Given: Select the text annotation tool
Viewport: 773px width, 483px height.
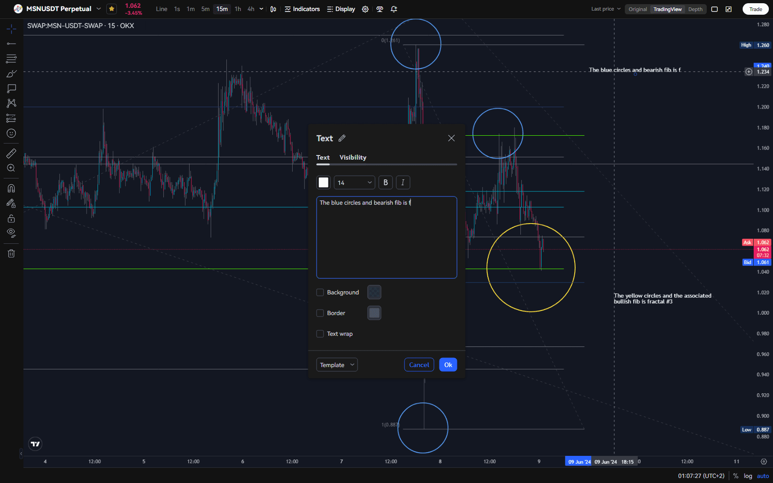Looking at the screenshot, I should [12, 88].
